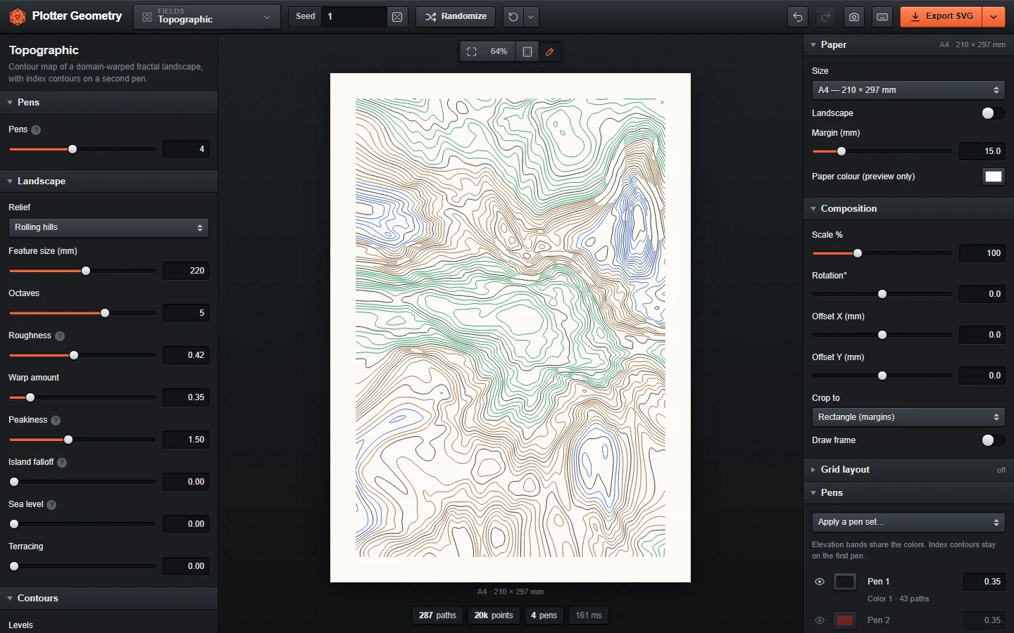
Task: Open the Relief dropdown showing Rolling hills
Action: 108,228
